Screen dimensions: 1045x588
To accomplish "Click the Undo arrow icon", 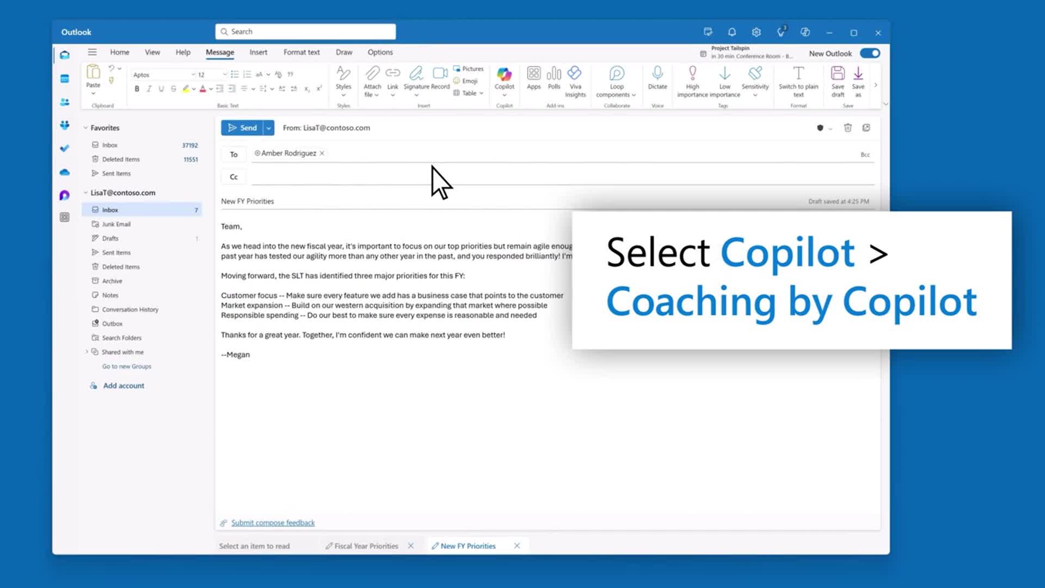I will pyautogui.click(x=111, y=68).
